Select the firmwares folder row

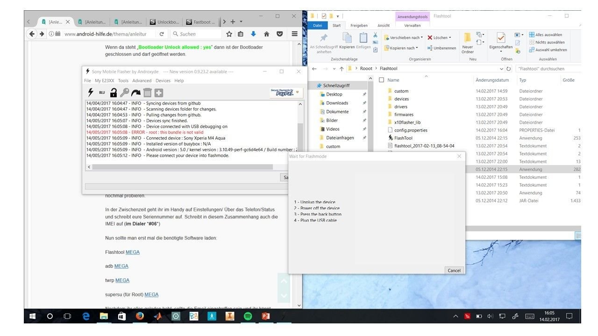click(404, 114)
